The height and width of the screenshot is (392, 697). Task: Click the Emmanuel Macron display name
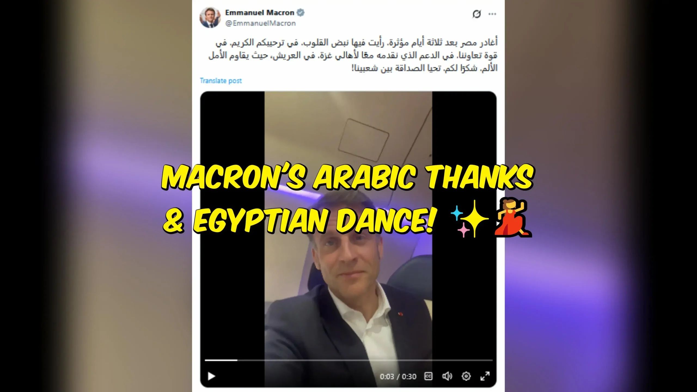[260, 13]
